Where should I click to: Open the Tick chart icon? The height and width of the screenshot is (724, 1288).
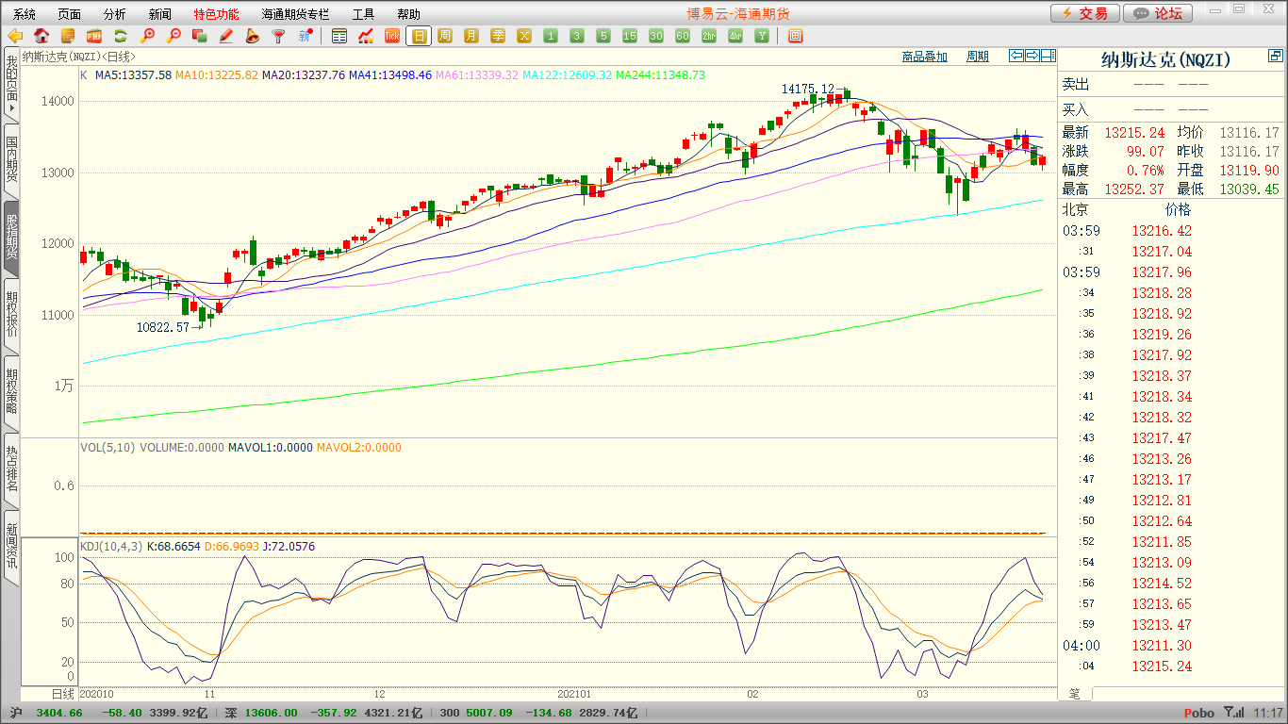[392, 36]
